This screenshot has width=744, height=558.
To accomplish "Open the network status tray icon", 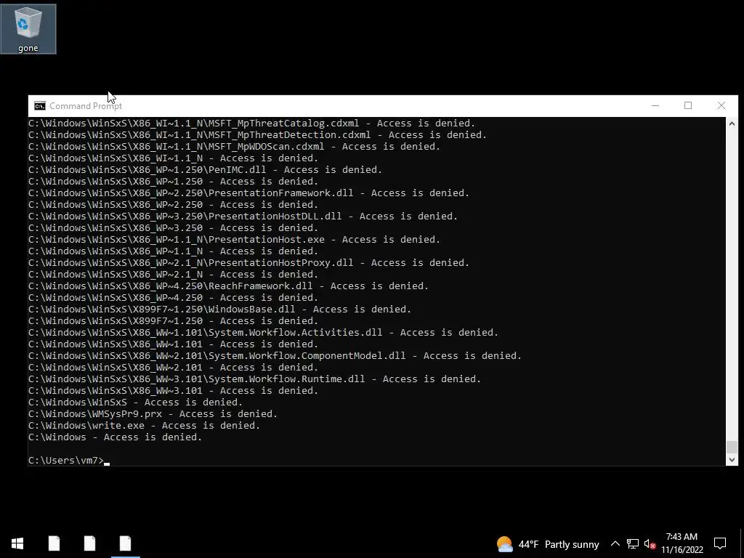I will [x=633, y=543].
